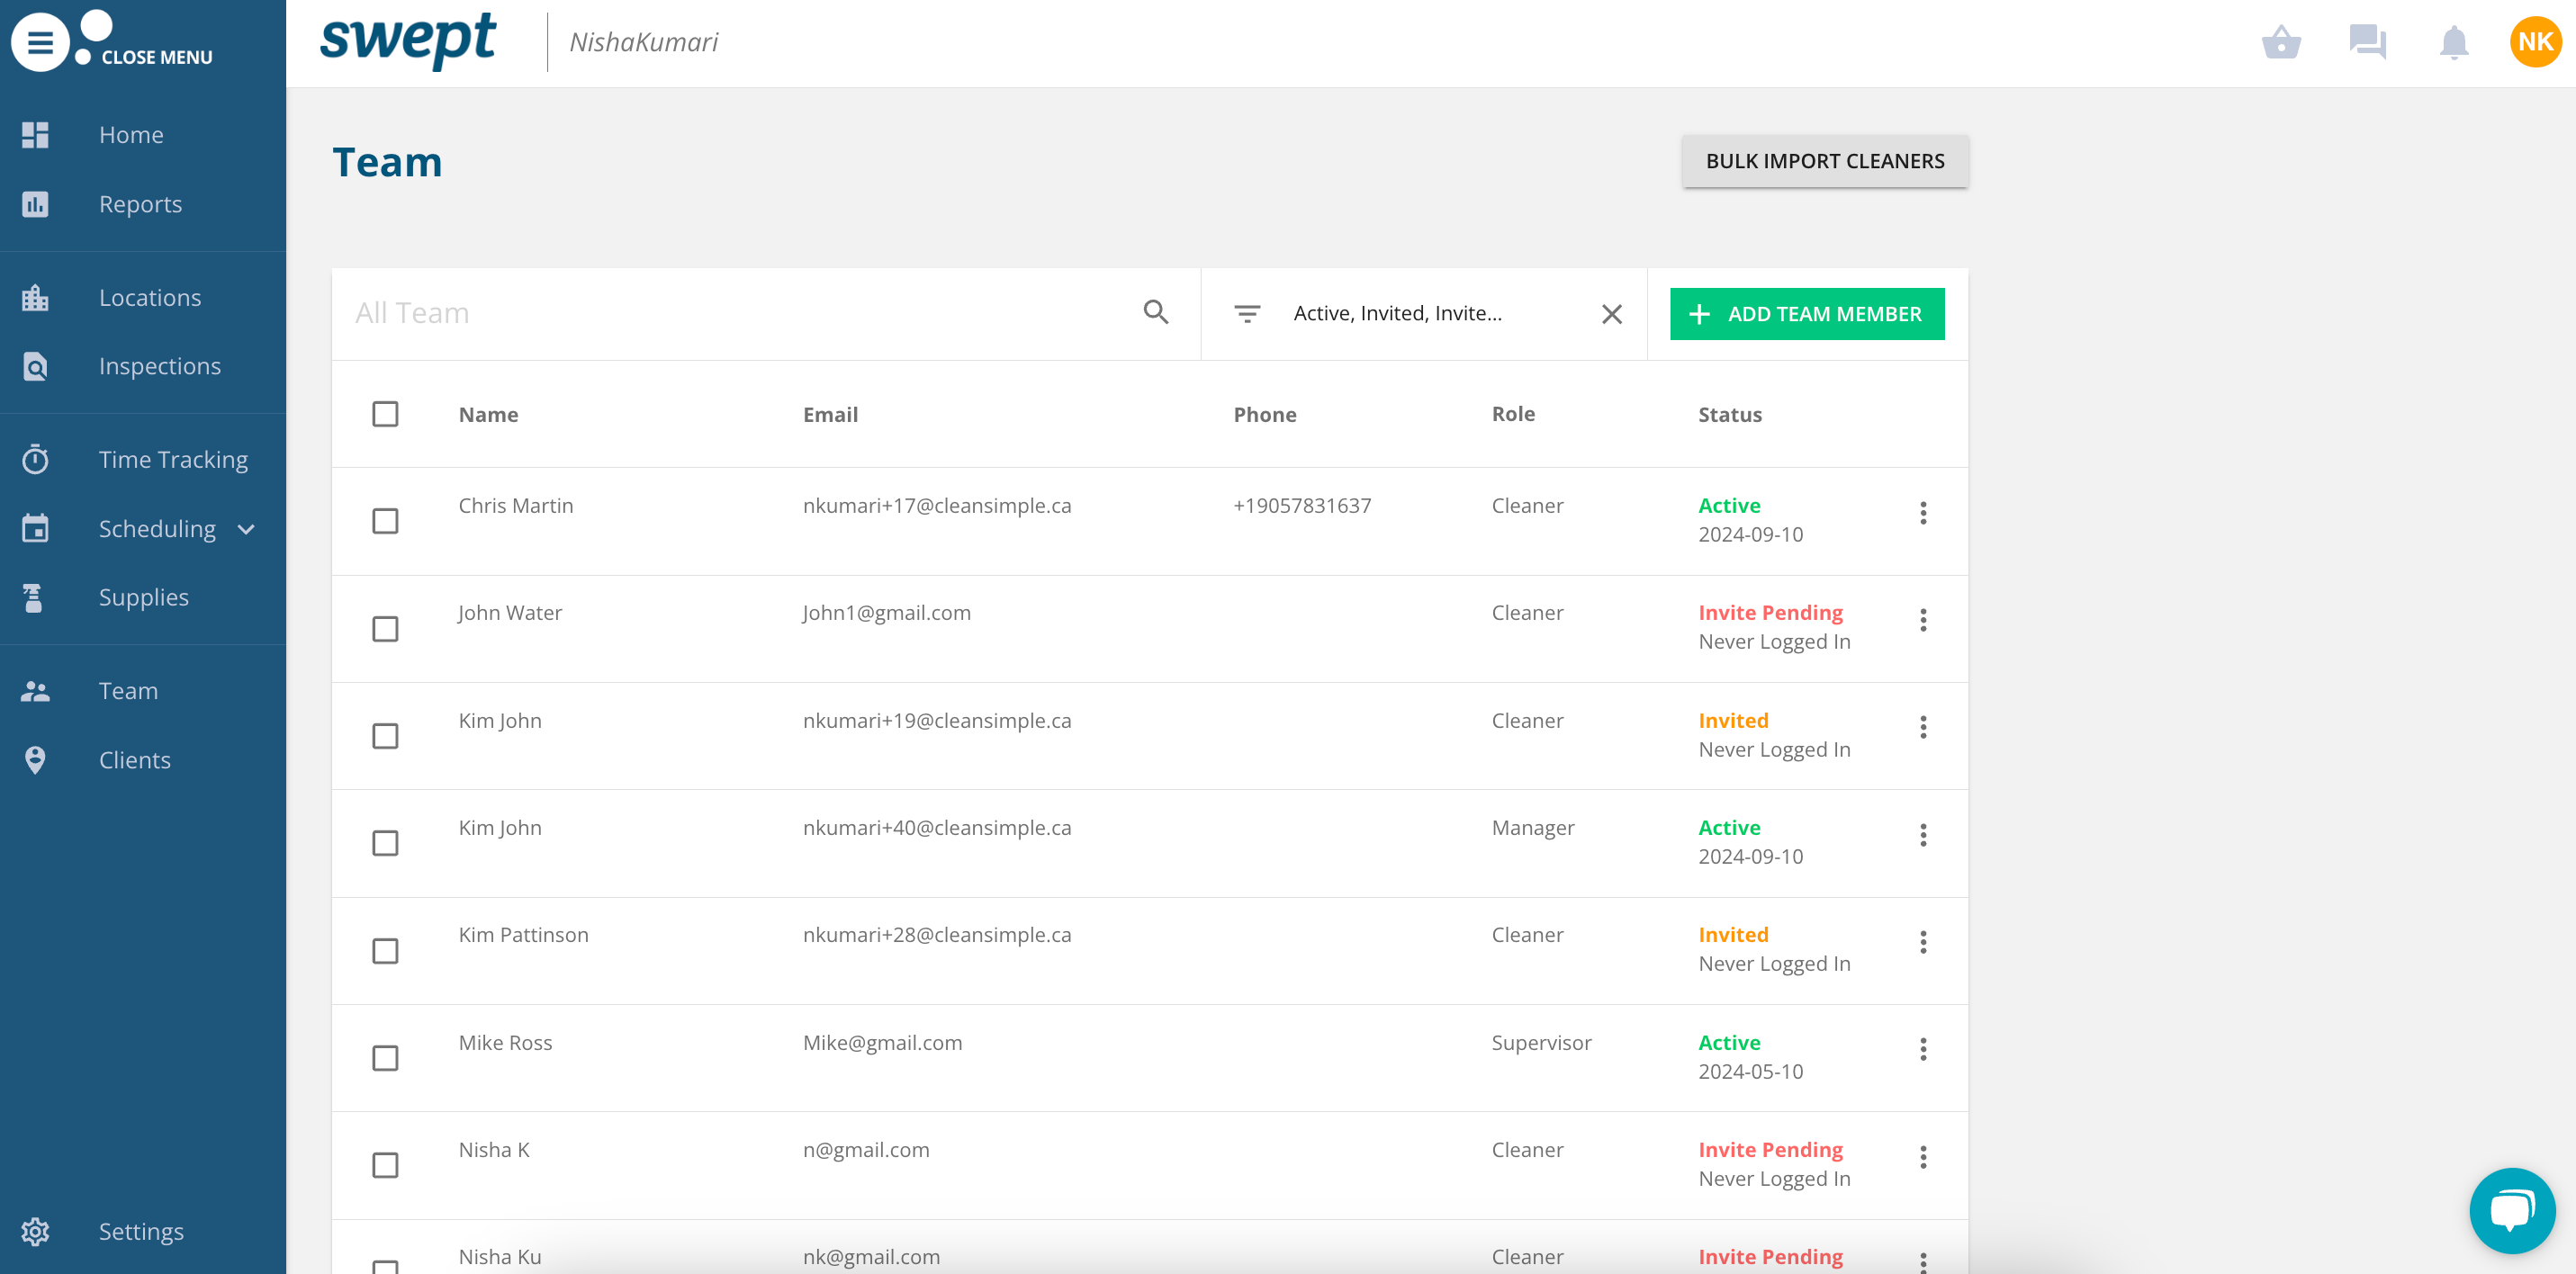Open the live chat bubble widget
The height and width of the screenshot is (1274, 2576).
(2511, 1210)
